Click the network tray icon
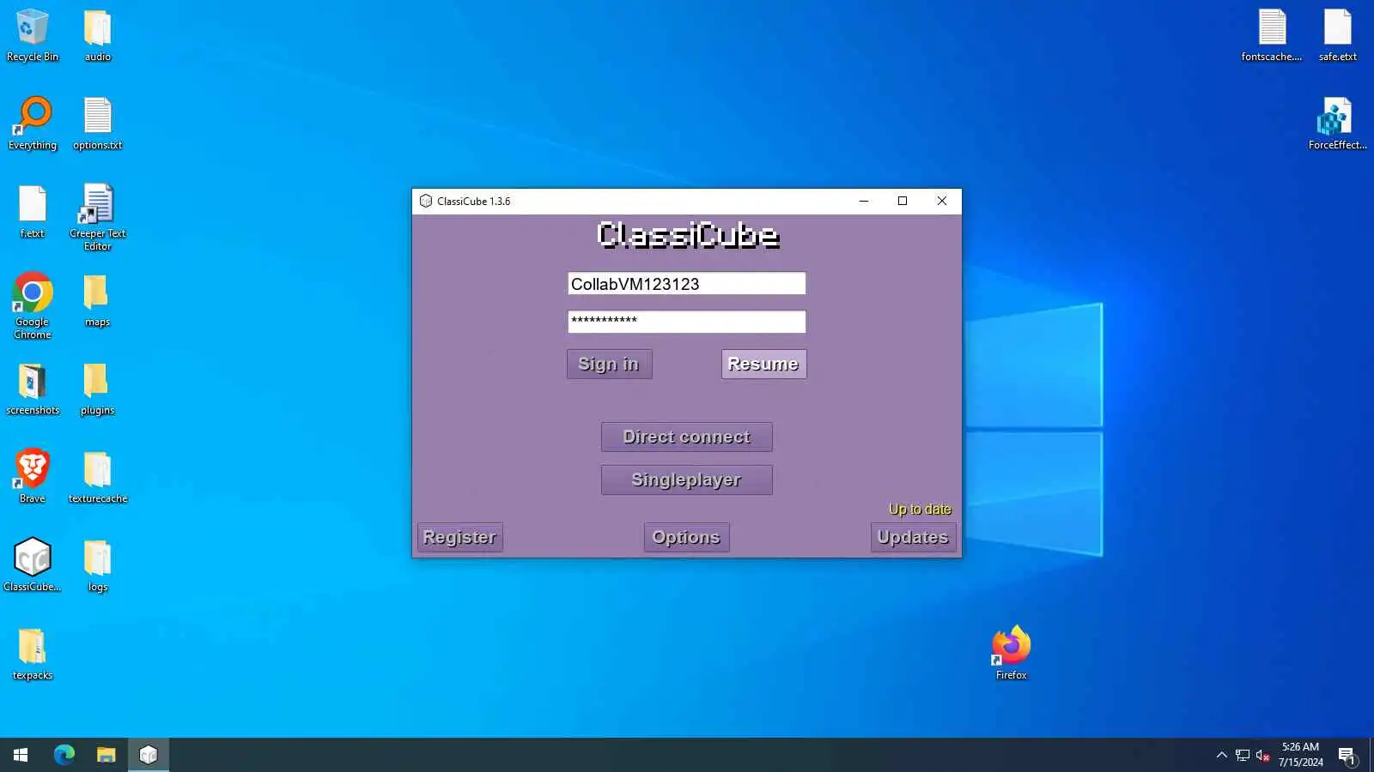The height and width of the screenshot is (772, 1374). point(1243,755)
